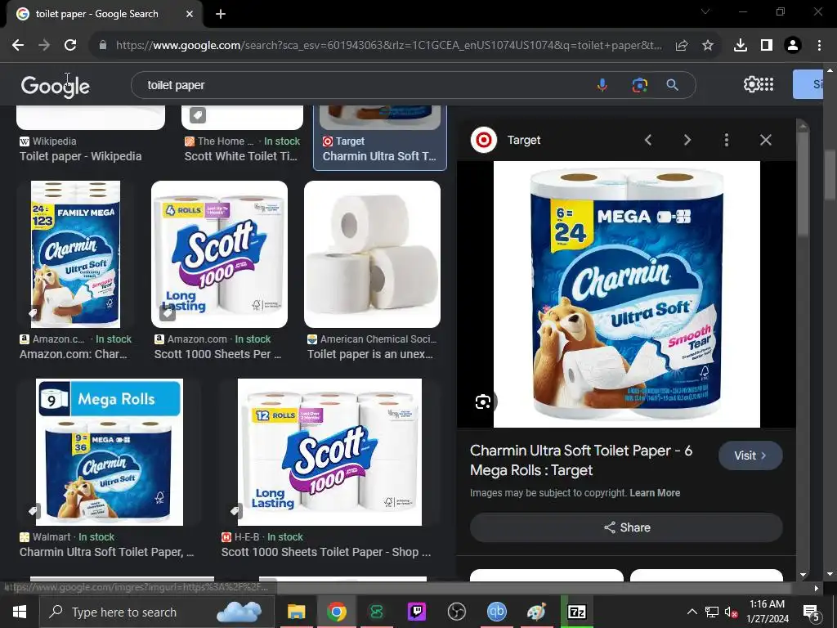Click the Share button
This screenshot has height=628, width=837.
(627, 527)
